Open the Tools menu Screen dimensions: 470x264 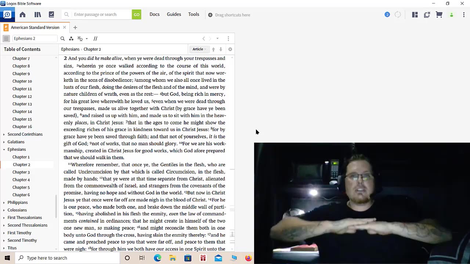tap(194, 14)
